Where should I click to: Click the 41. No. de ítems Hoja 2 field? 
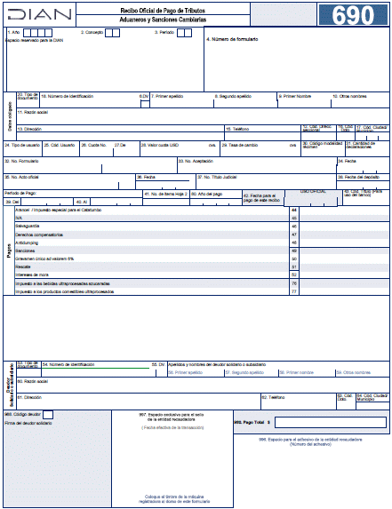point(166,198)
